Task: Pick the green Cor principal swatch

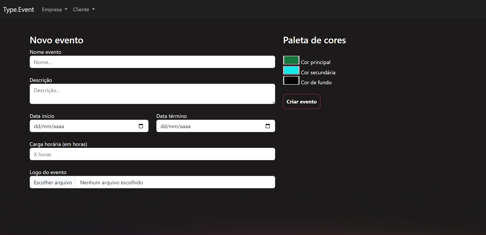Action: click(x=291, y=60)
